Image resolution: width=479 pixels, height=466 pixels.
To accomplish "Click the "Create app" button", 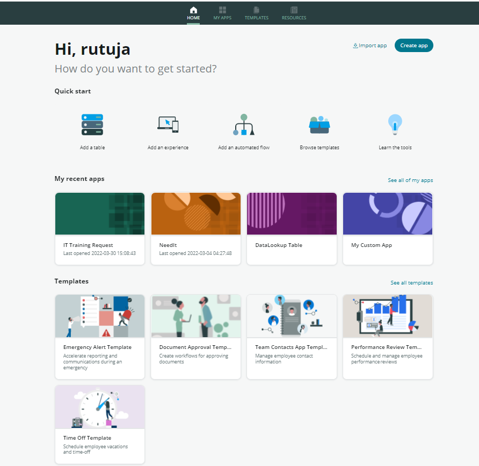I will tap(413, 46).
